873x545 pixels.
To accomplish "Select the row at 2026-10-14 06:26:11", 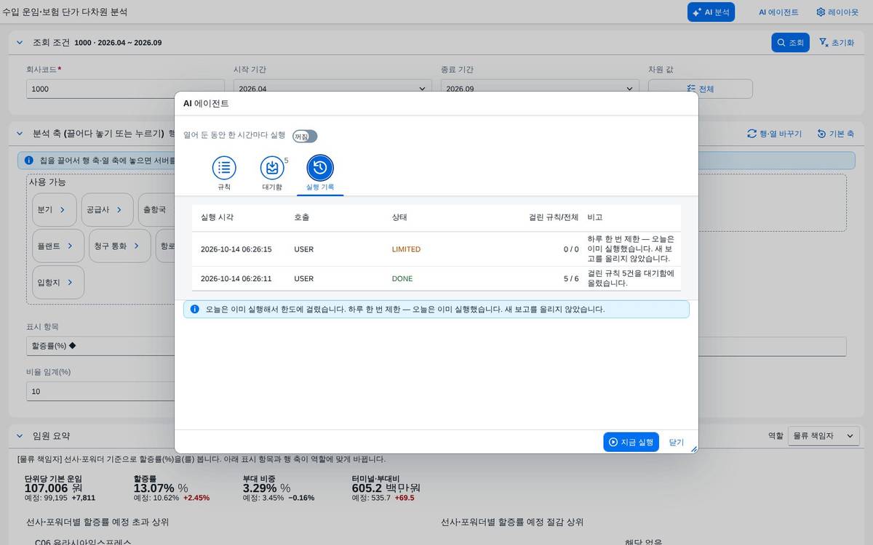I will pyautogui.click(x=436, y=278).
